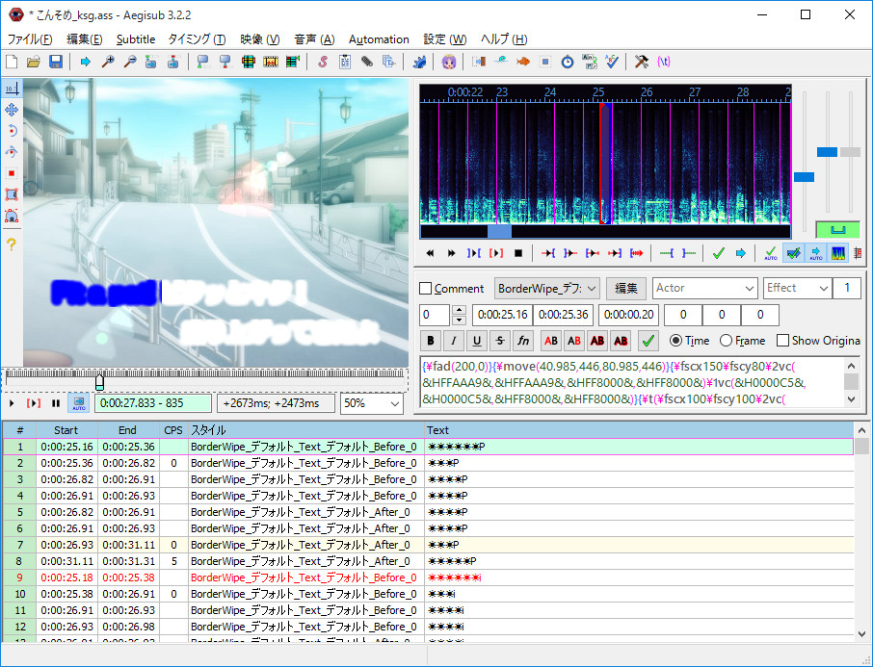Toggle auto-scroll audio display to selection

(x=815, y=253)
